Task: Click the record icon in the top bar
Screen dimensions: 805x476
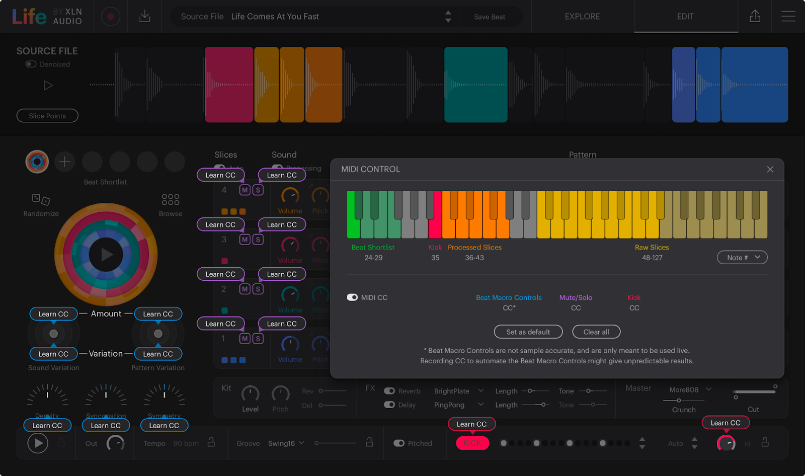Action: click(110, 16)
